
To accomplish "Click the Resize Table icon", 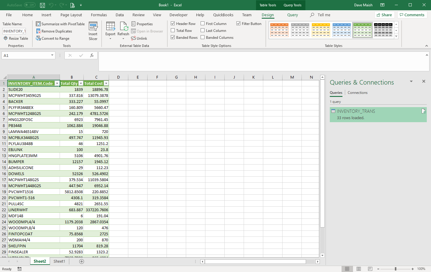I will tap(5, 39).
